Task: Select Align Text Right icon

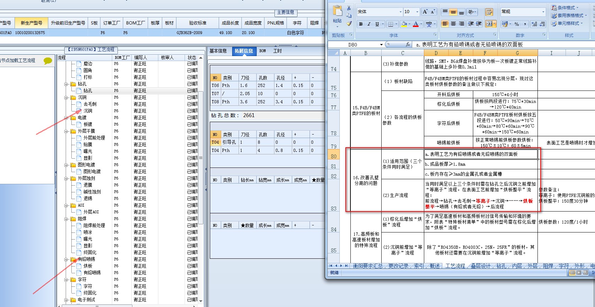Action: (x=461, y=24)
